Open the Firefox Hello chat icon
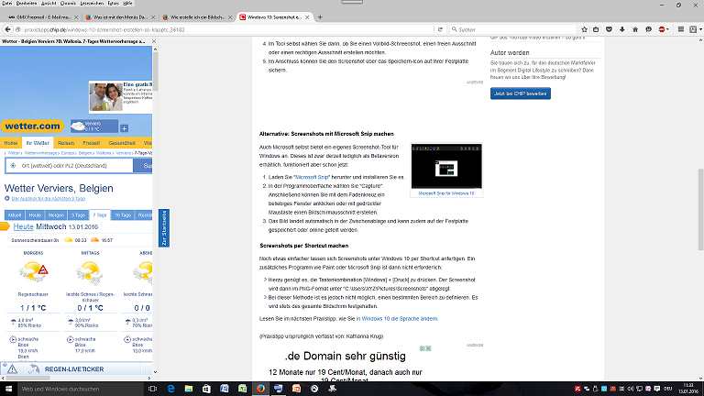The image size is (704, 396). click(x=648, y=29)
